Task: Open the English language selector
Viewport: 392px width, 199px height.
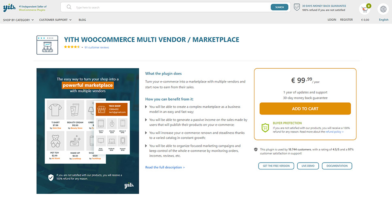Action: pos(384,20)
